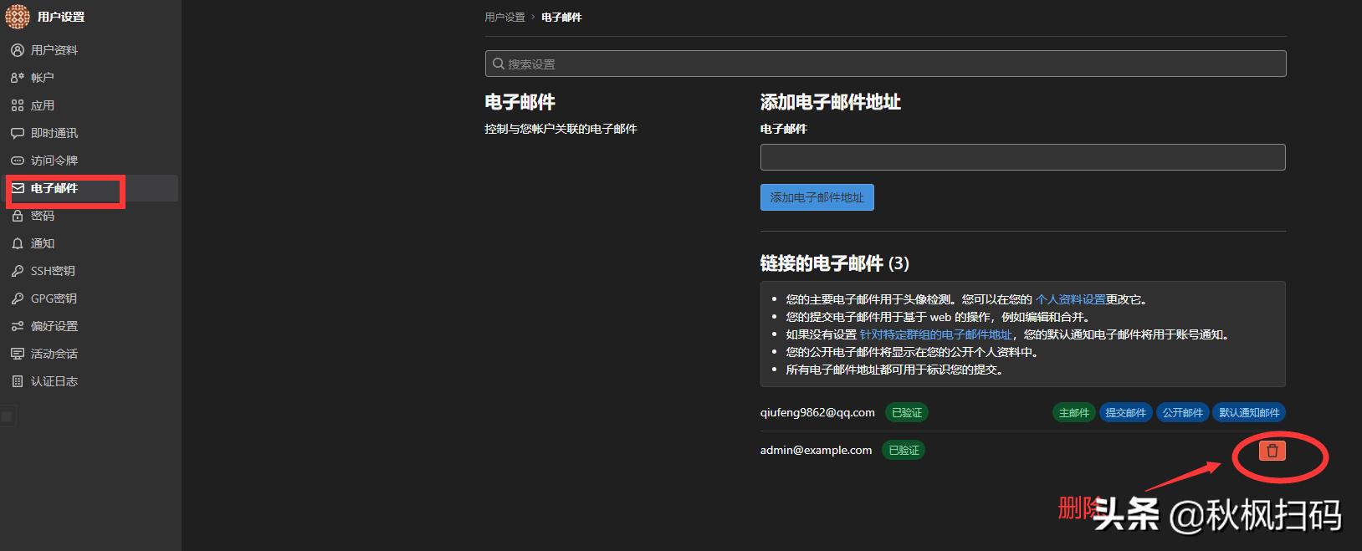Click 已验证 badge next to qiufeng9862@qq.com
This screenshot has width=1362, height=551.
(x=907, y=412)
